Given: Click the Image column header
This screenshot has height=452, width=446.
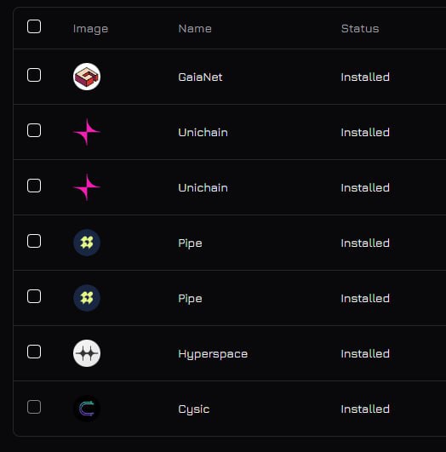Looking at the screenshot, I should coord(90,29).
